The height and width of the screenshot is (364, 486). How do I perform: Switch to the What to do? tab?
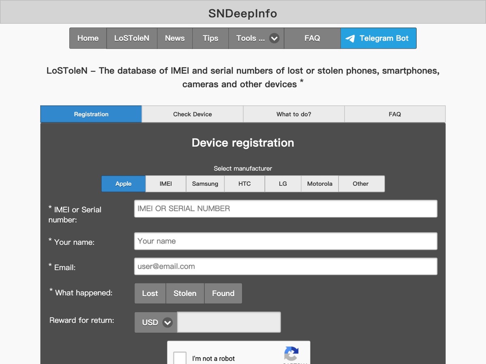294,114
